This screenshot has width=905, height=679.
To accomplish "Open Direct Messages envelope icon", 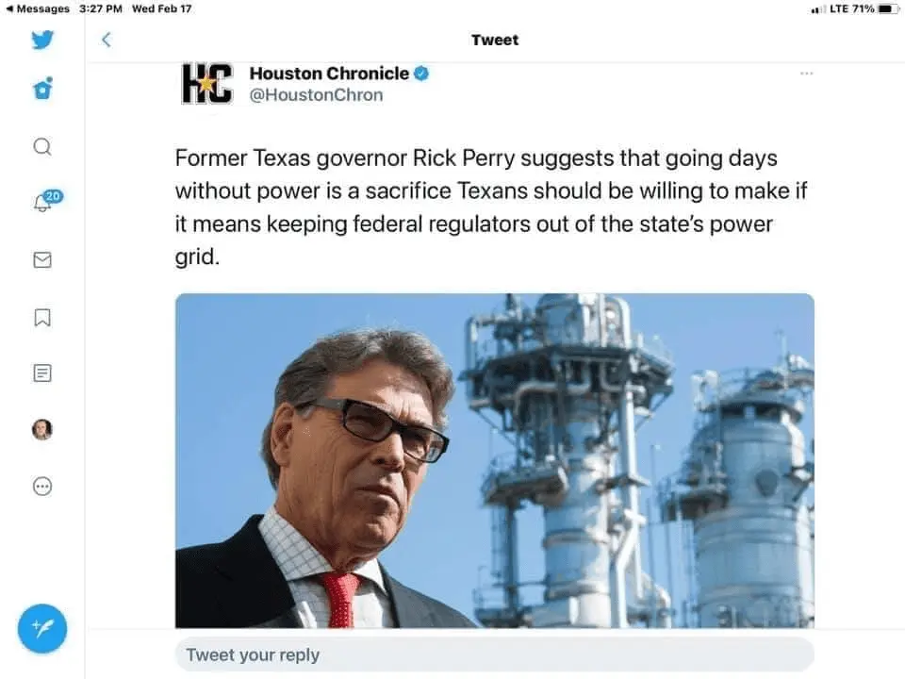I will pyautogui.click(x=42, y=260).
